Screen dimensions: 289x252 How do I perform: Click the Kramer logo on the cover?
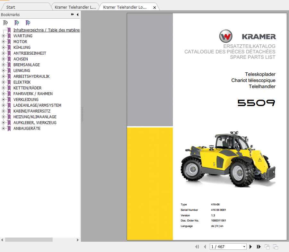tap(248, 36)
